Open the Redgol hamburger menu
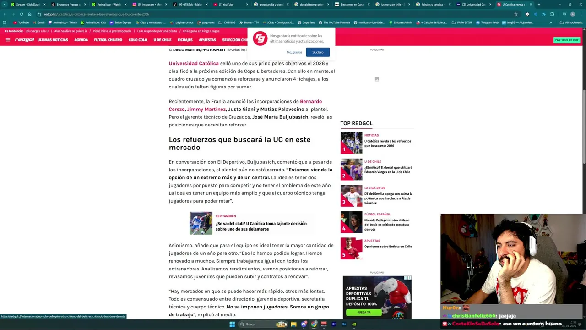 [x=8, y=40]
